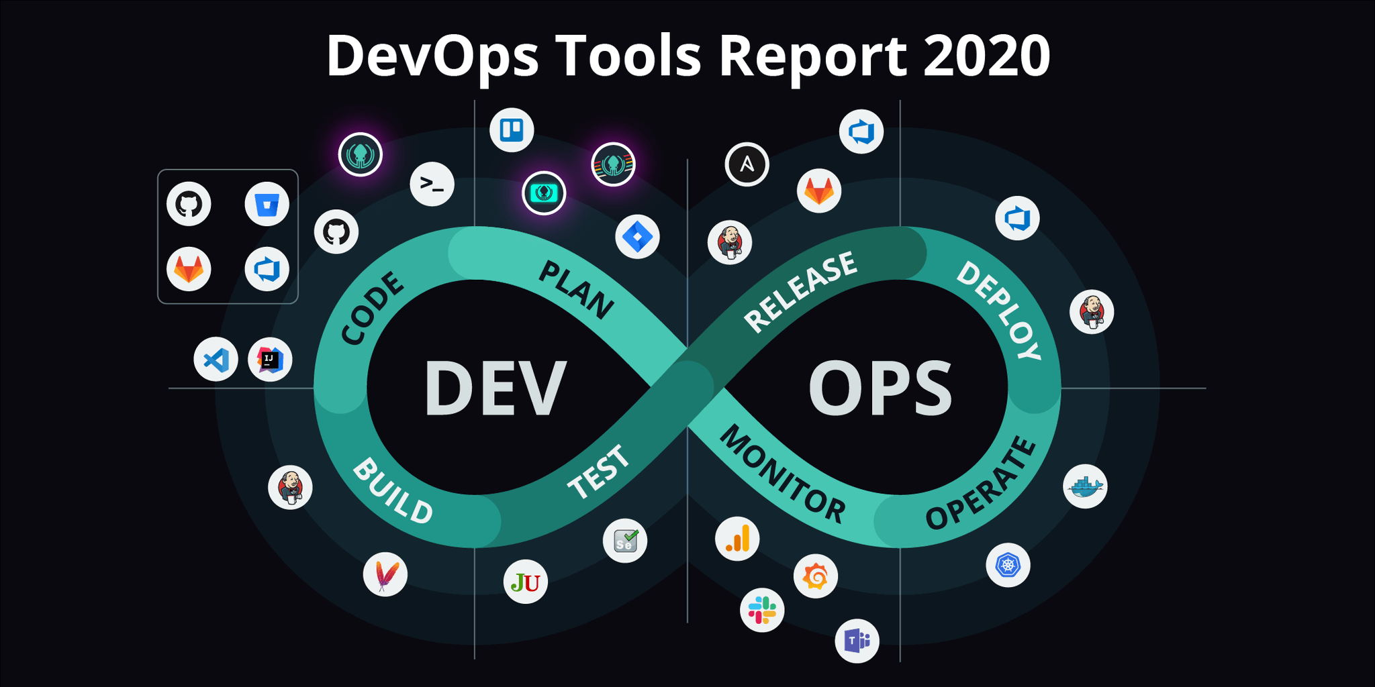Screen dimensions: 1375x687
Task: Select the TEST label on the loop
Action: (599, 472)
